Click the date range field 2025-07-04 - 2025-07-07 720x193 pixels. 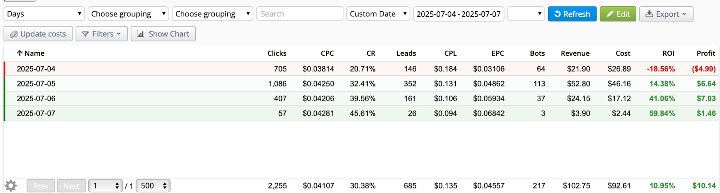[459, 14]
